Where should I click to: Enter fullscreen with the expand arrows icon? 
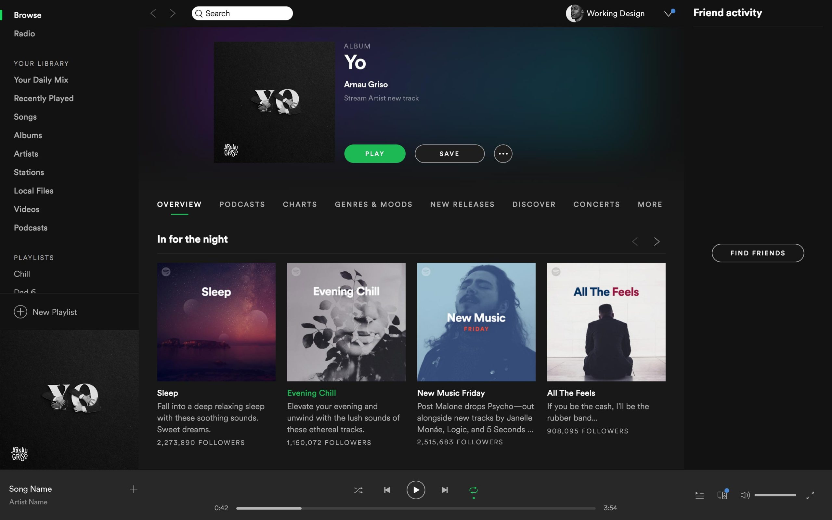click(810, 495)
